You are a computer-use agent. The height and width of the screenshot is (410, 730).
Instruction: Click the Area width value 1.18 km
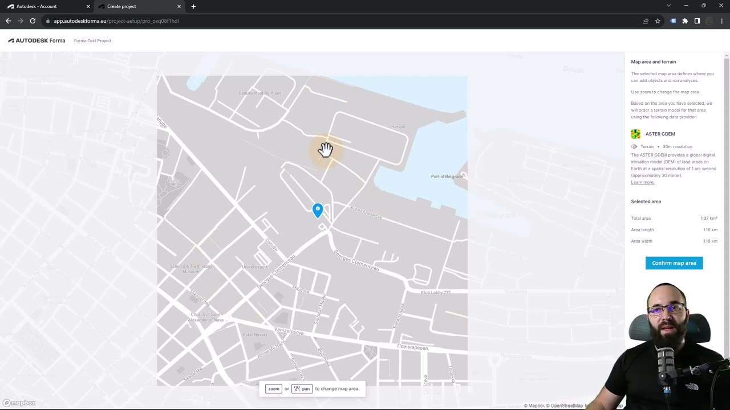tap(710, 241)
